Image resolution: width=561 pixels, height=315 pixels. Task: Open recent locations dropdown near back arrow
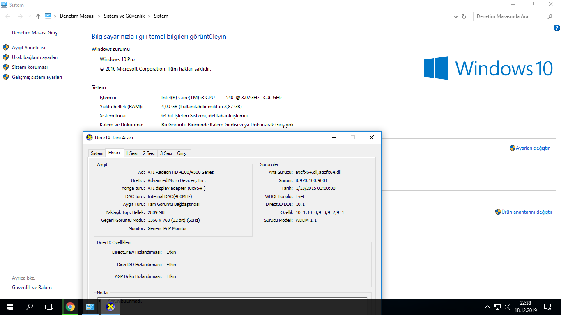[29, 16]
